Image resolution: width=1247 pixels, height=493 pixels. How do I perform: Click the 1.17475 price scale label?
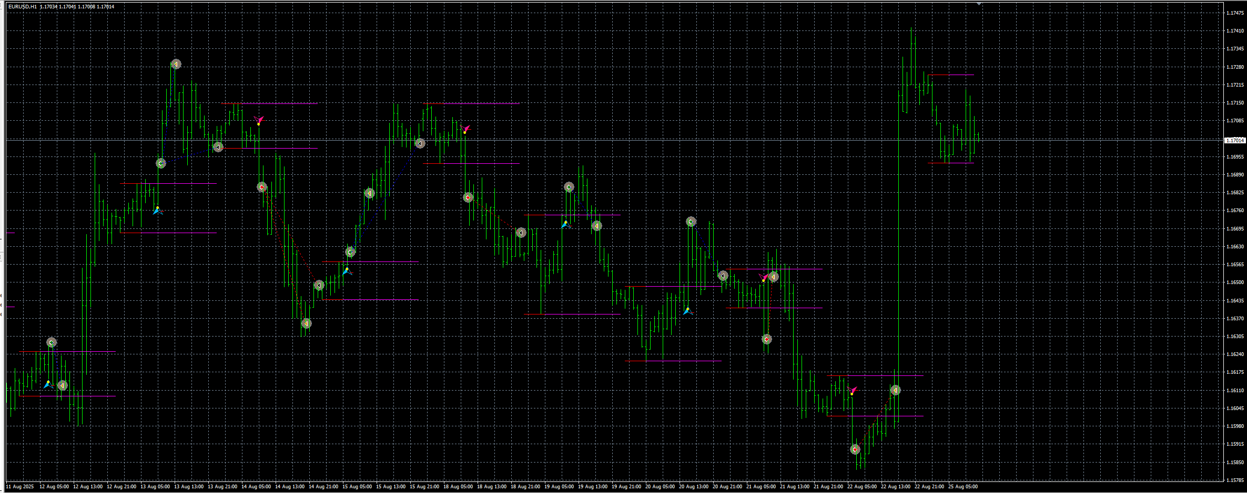1235,13
